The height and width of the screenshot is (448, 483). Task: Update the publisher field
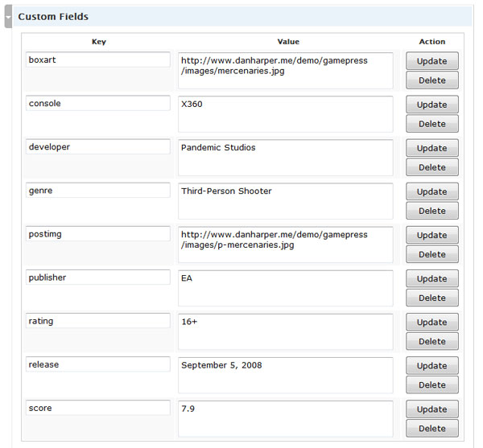tap(431, 279)
